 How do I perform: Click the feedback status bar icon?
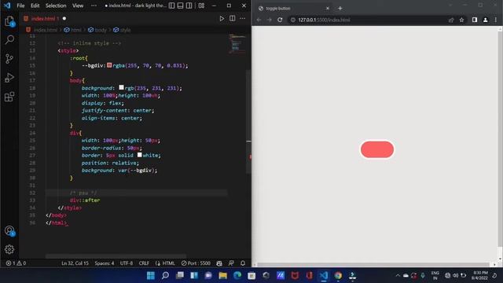pos(231,263)
